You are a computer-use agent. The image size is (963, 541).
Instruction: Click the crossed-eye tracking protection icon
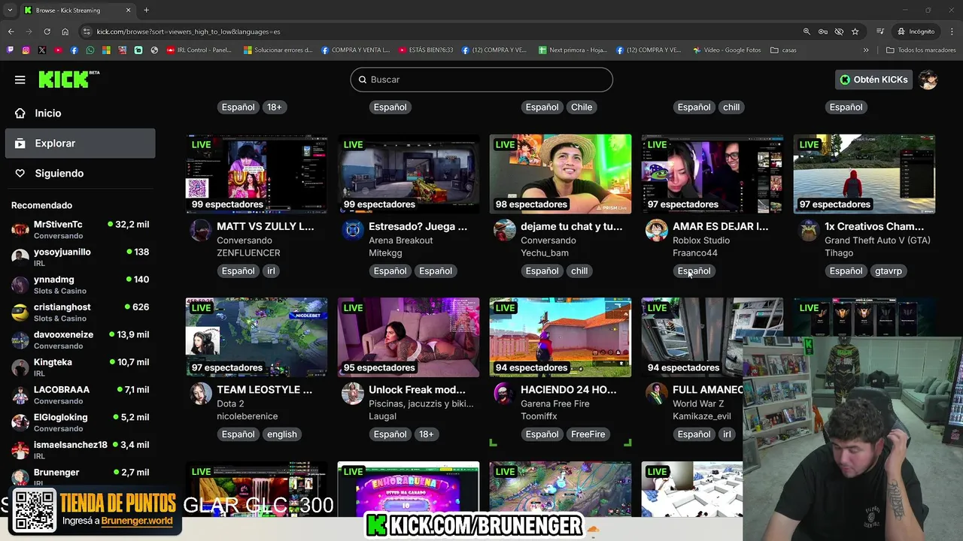point(839,32)
